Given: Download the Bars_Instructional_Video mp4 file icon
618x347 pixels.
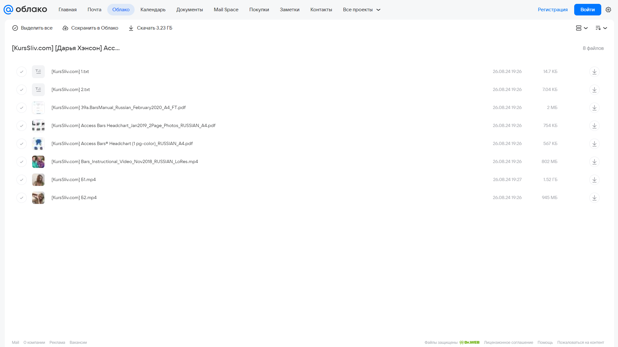Looking at the screenshot, I should tap(594, 162).
